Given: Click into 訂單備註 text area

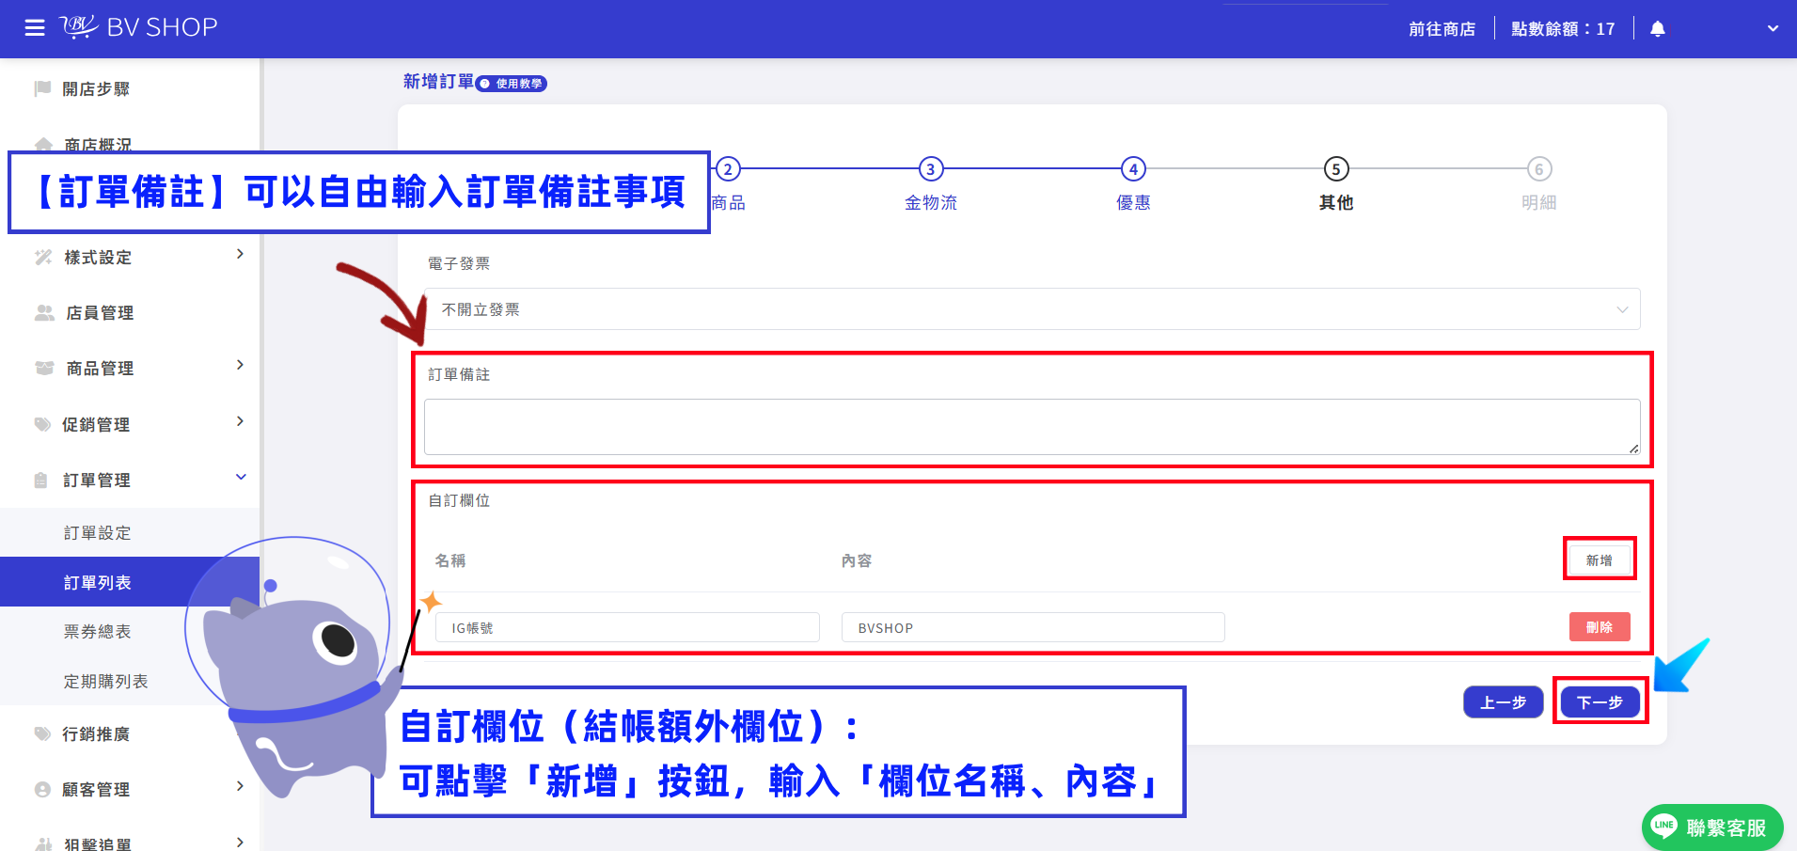Looking at the screenshot, I should 1032,427.
